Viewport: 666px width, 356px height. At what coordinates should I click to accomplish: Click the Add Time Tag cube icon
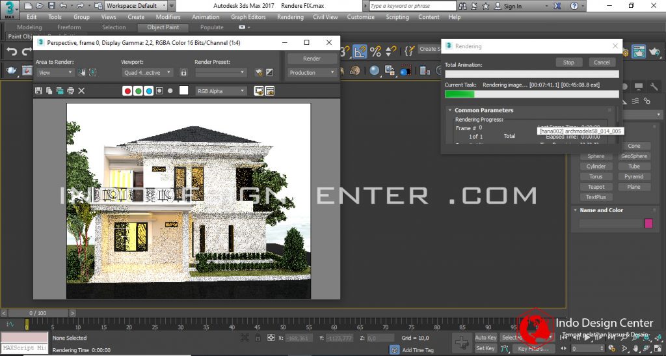pyautogui.click(x=395, y=350)
